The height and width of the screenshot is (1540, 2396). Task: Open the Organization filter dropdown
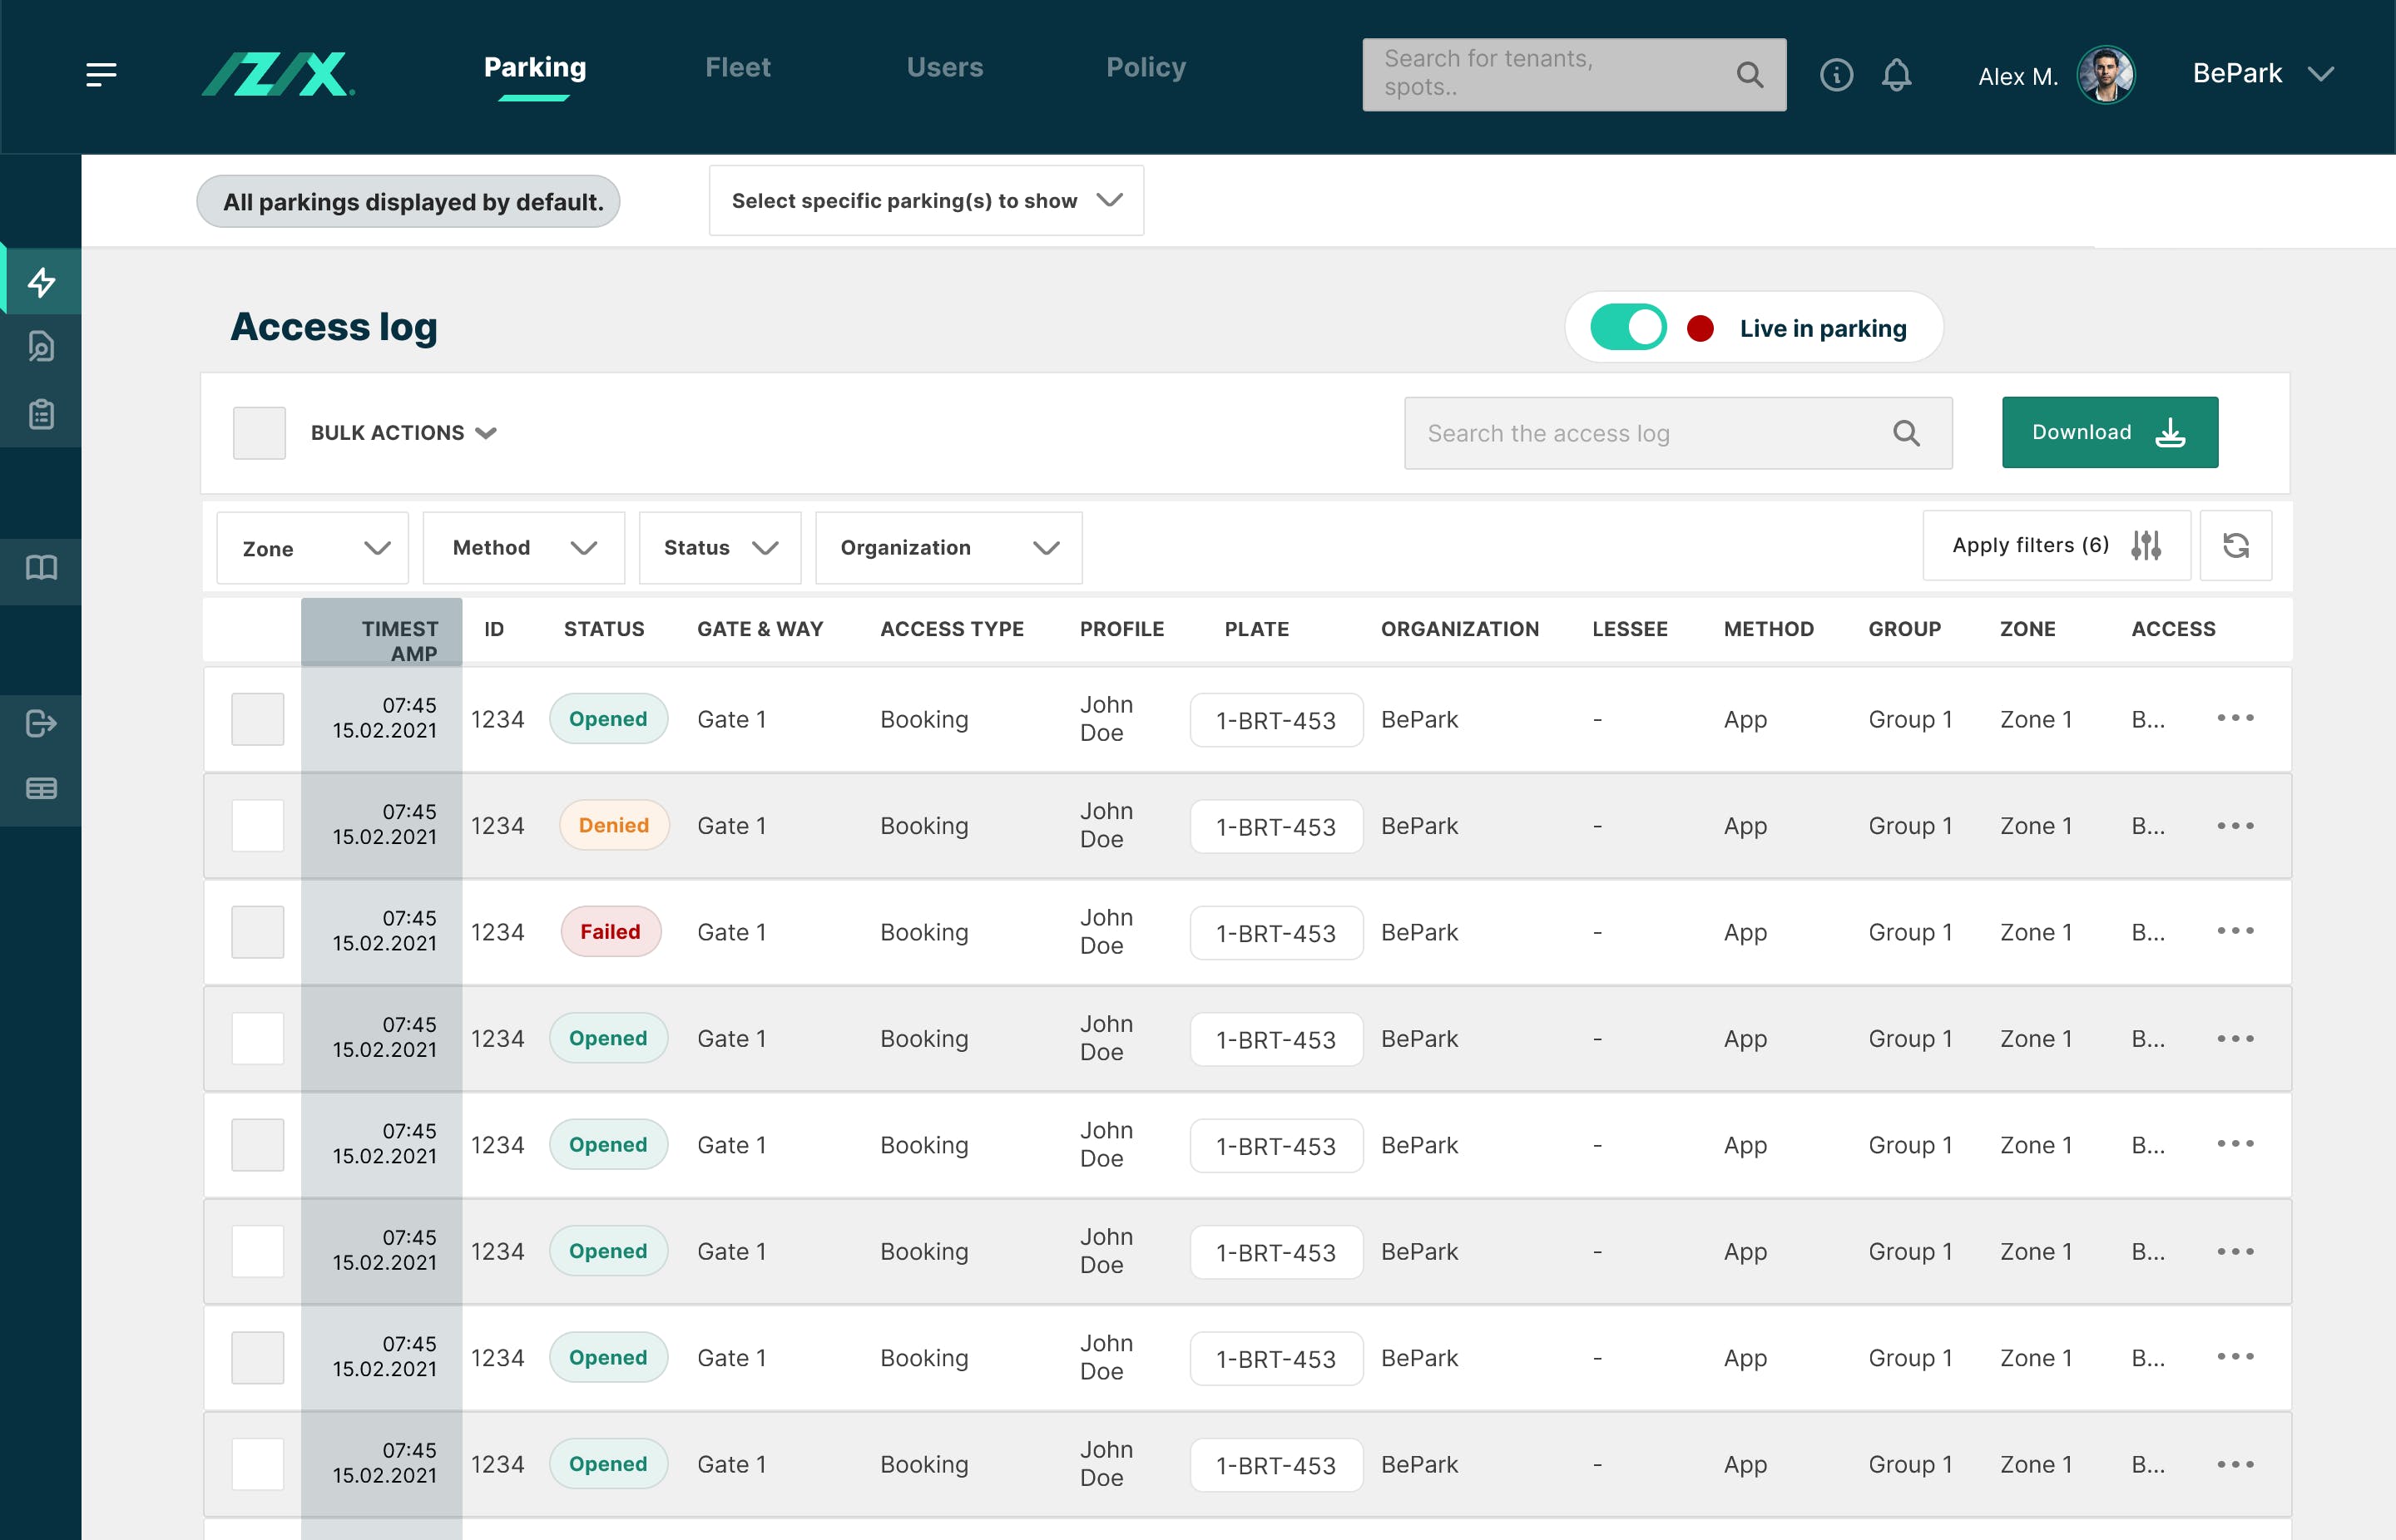pyautogui.click(x=948, y=548)
